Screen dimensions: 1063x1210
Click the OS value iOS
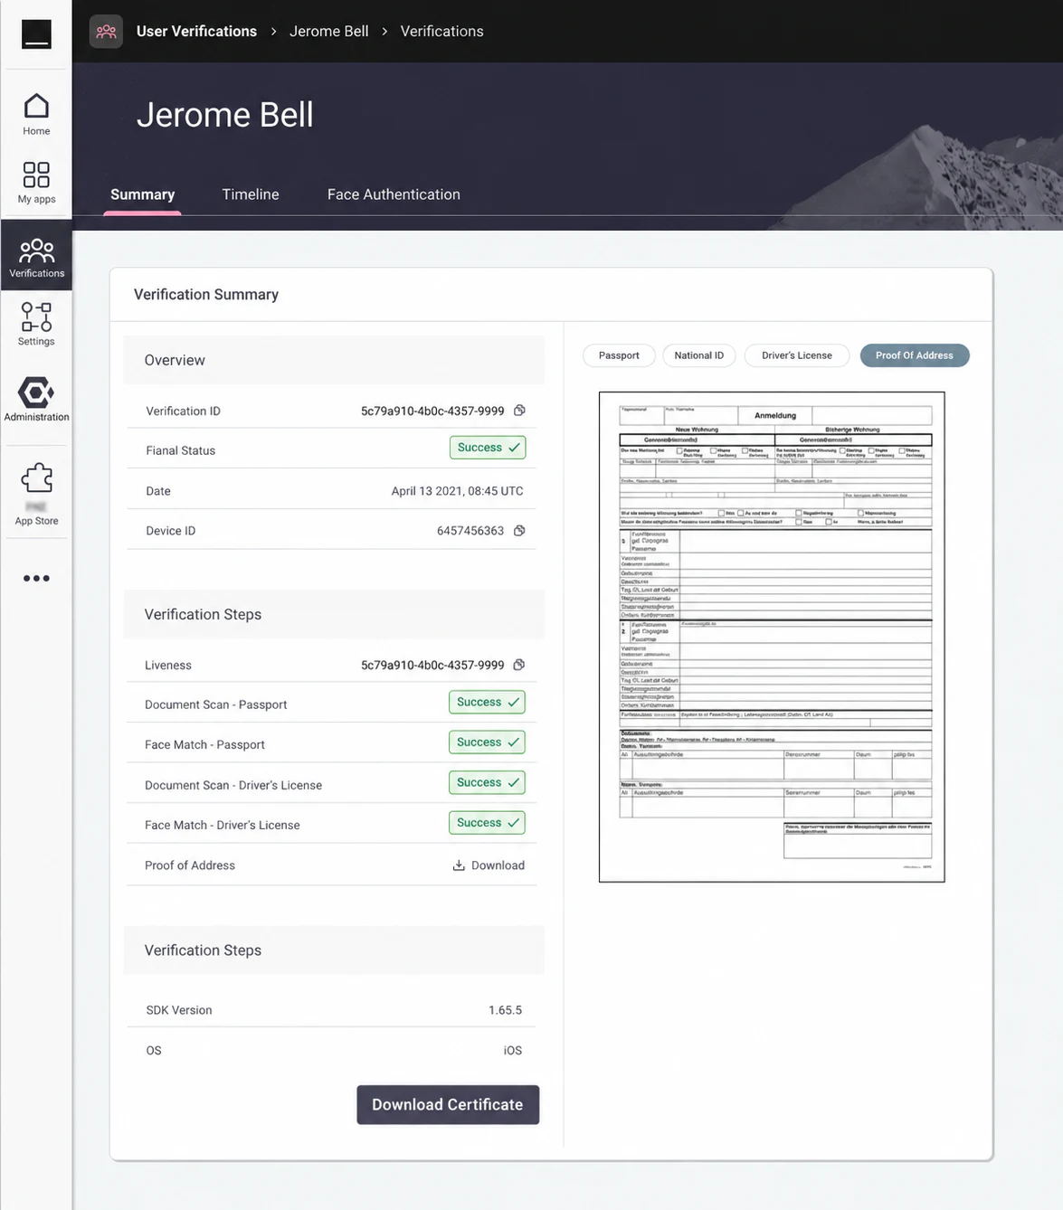(x=513, y=1051)
